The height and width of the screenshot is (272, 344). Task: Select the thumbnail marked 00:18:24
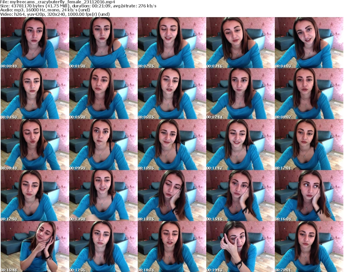click(172, 247)
